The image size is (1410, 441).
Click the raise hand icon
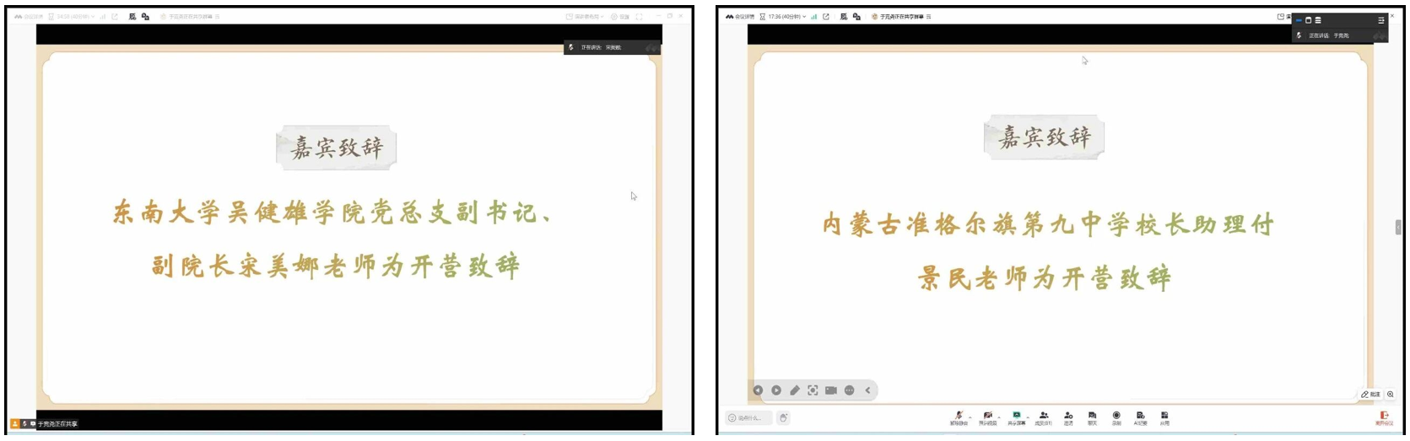pos(783,418)
